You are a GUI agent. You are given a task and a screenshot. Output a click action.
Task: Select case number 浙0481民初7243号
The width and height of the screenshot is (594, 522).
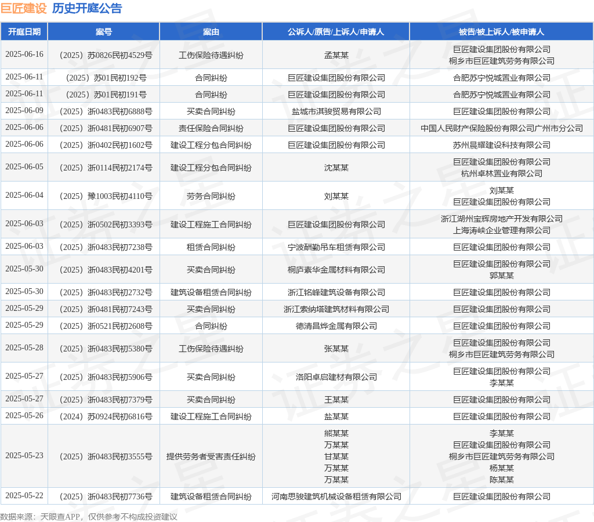pos(106,309)
